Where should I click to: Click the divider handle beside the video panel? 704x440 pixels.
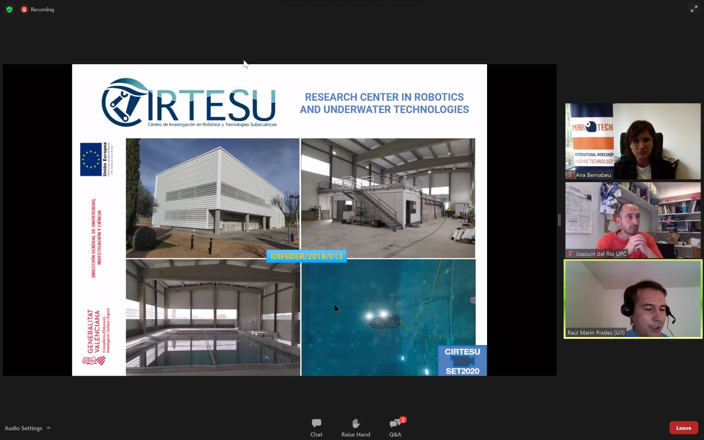(559, 220)
